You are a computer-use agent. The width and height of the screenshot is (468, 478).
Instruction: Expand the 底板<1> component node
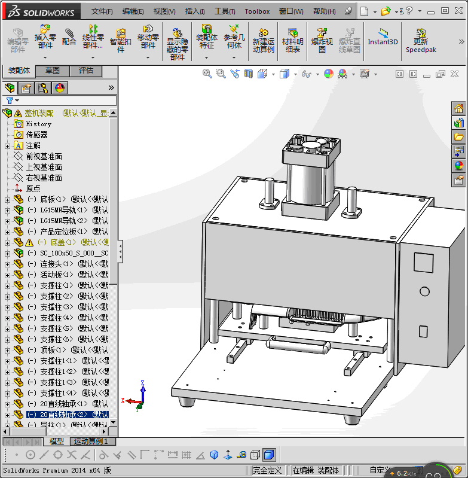tap(7, 200)
